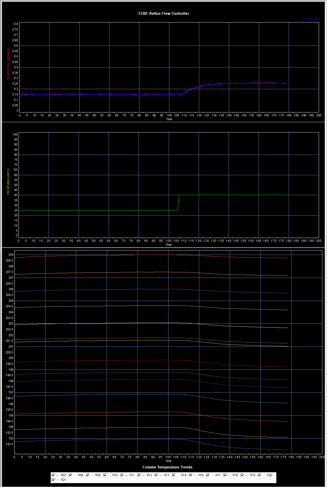327x487 pixels.
Task: Toggle the TI08 temperature trend checkbox
Action: (70, 475)
